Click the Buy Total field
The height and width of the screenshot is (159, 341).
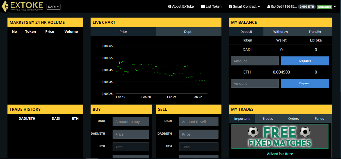[x=131, y=147]
